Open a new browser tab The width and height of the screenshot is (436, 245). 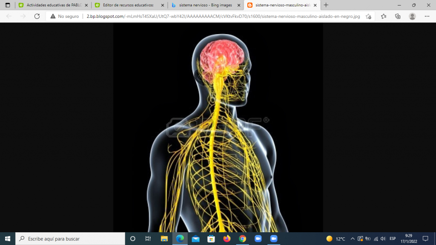coord(326,5)
